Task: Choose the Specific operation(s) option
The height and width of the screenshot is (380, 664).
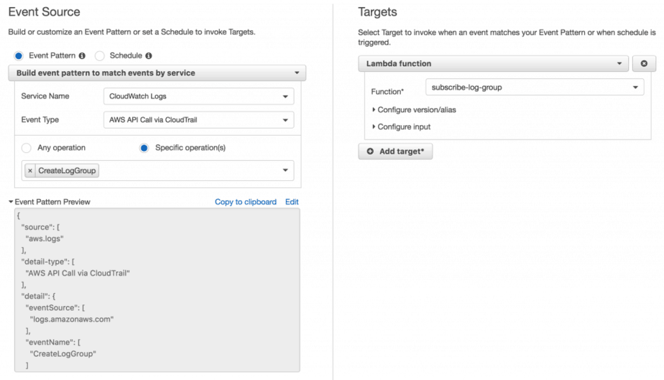Action: pyautogui.click(x=142, y=148)
